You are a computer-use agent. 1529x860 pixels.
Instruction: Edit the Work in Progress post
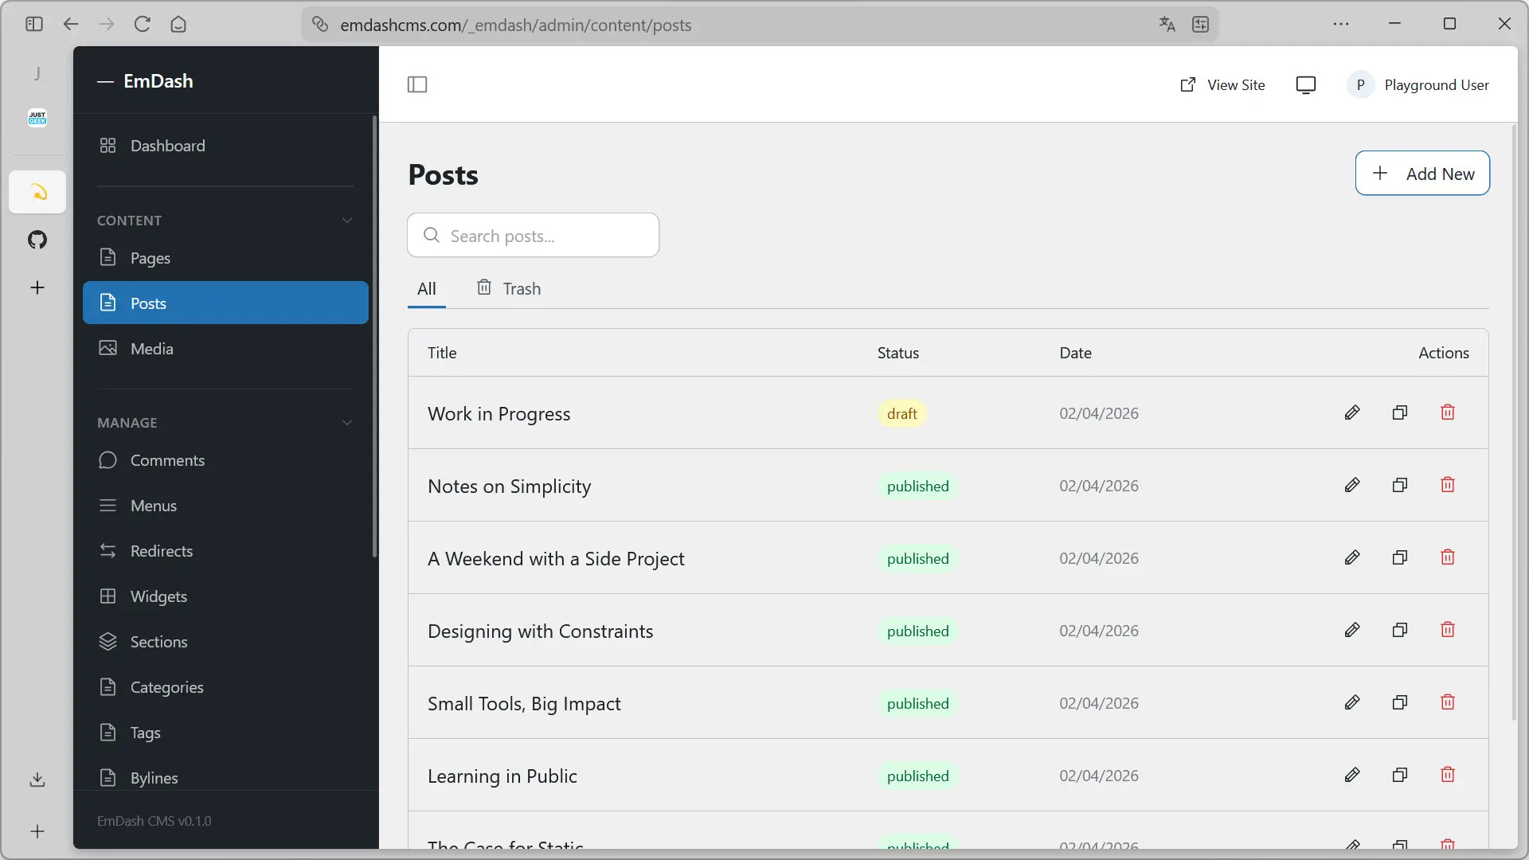coord(1352,412)
